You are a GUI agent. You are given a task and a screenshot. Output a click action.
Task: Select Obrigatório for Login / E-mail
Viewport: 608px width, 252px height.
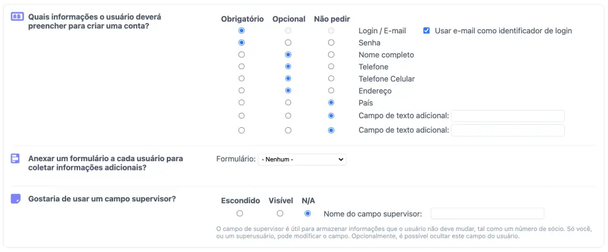click(x=242, y=31)
